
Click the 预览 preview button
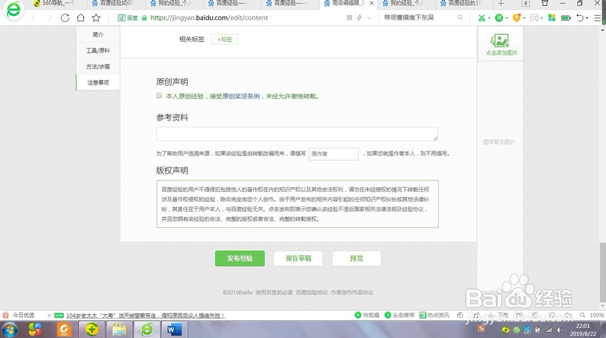pyautogui.click(x=356, y=259)
